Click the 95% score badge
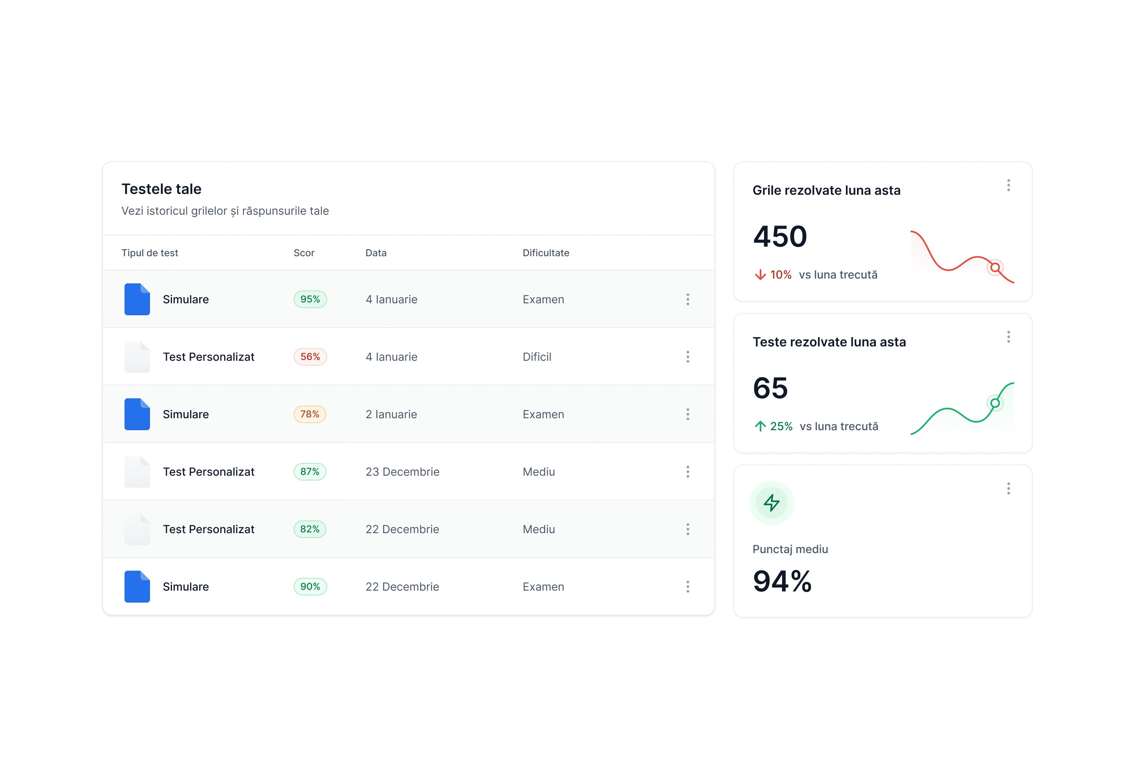This screenshot has width=1134, height=779. coord(310,299)
